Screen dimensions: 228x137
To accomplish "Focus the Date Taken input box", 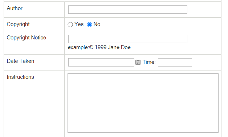I will click(101, 62).
